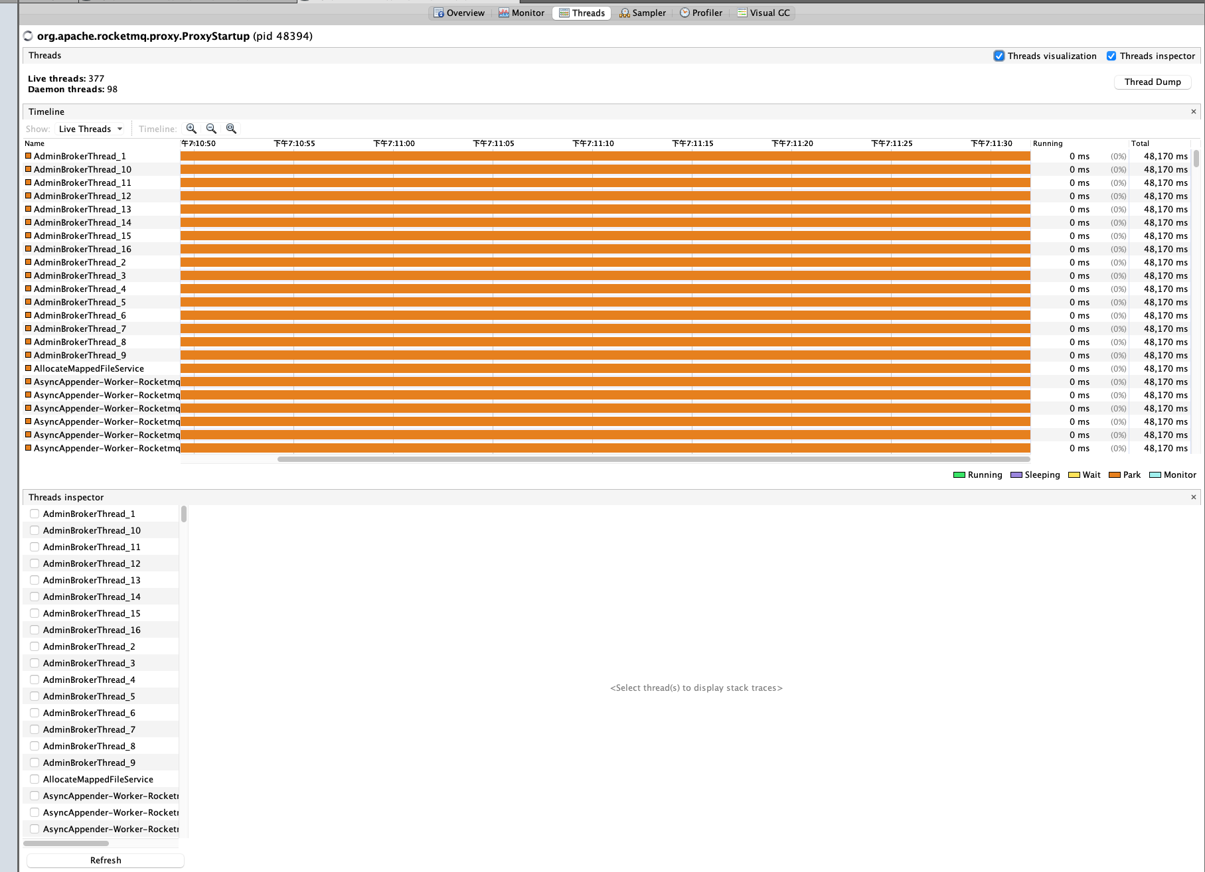Click the 下午7:11:15 timeline marker
The height and width of the screenshot is (872, 1205).
(x=692, y=143)
